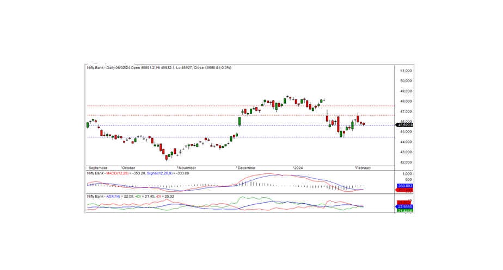Image resolution: width=503 pixels, height=270 pixels.
Task: Click the 2024 label on the time axis
Action: tap(298, 168)
